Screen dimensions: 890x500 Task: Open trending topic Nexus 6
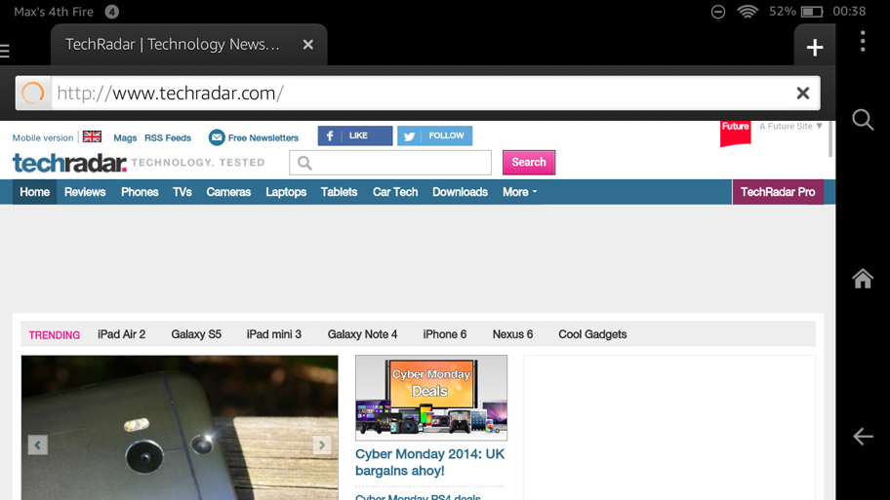tap(512, 334)
